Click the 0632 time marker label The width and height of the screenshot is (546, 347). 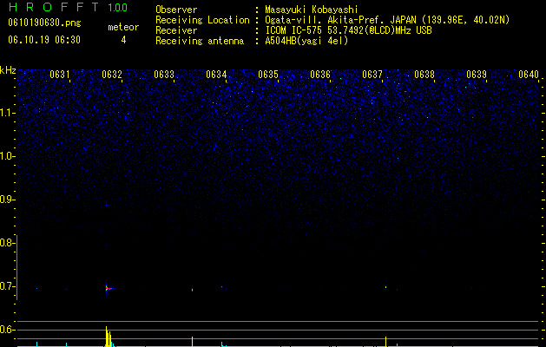(x=112, y=75)
